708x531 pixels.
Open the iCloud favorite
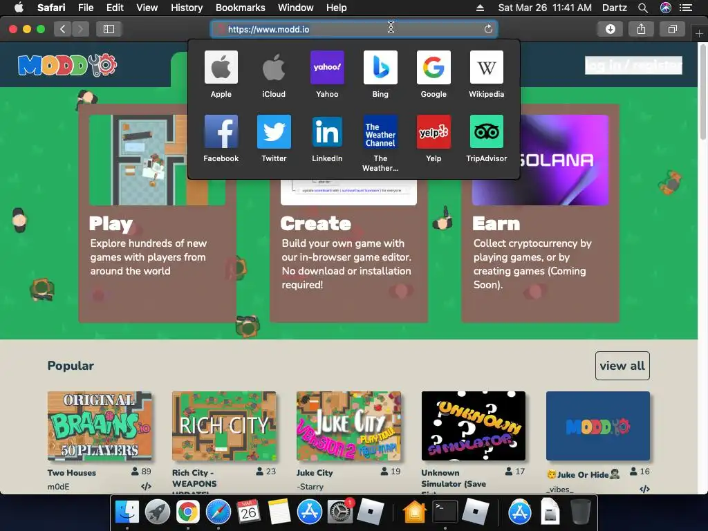click(274, 67)
